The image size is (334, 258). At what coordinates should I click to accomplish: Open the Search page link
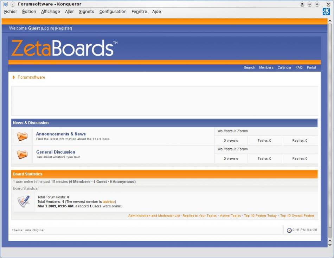tap(249, 67)
